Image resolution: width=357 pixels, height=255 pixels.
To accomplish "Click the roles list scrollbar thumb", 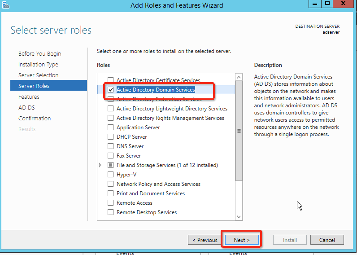I will [239, 131].
